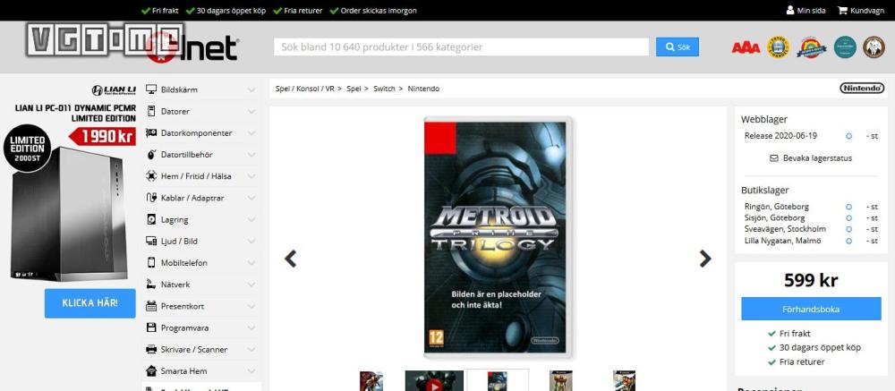Click stock indicator for Ringön, Göteborg
This screenshot has height=391, width=895.
pos(848,207)
